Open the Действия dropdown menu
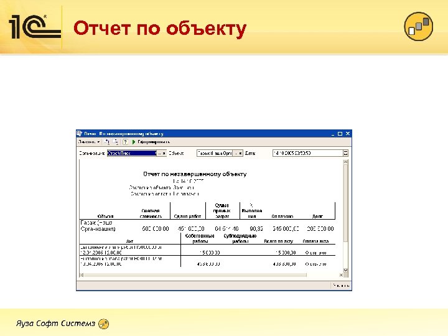This screenshot has width=448, height=336. click(89, 142)
